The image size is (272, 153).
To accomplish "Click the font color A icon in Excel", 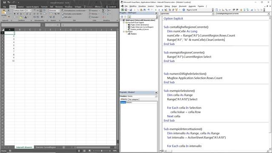I will point(25,17).
